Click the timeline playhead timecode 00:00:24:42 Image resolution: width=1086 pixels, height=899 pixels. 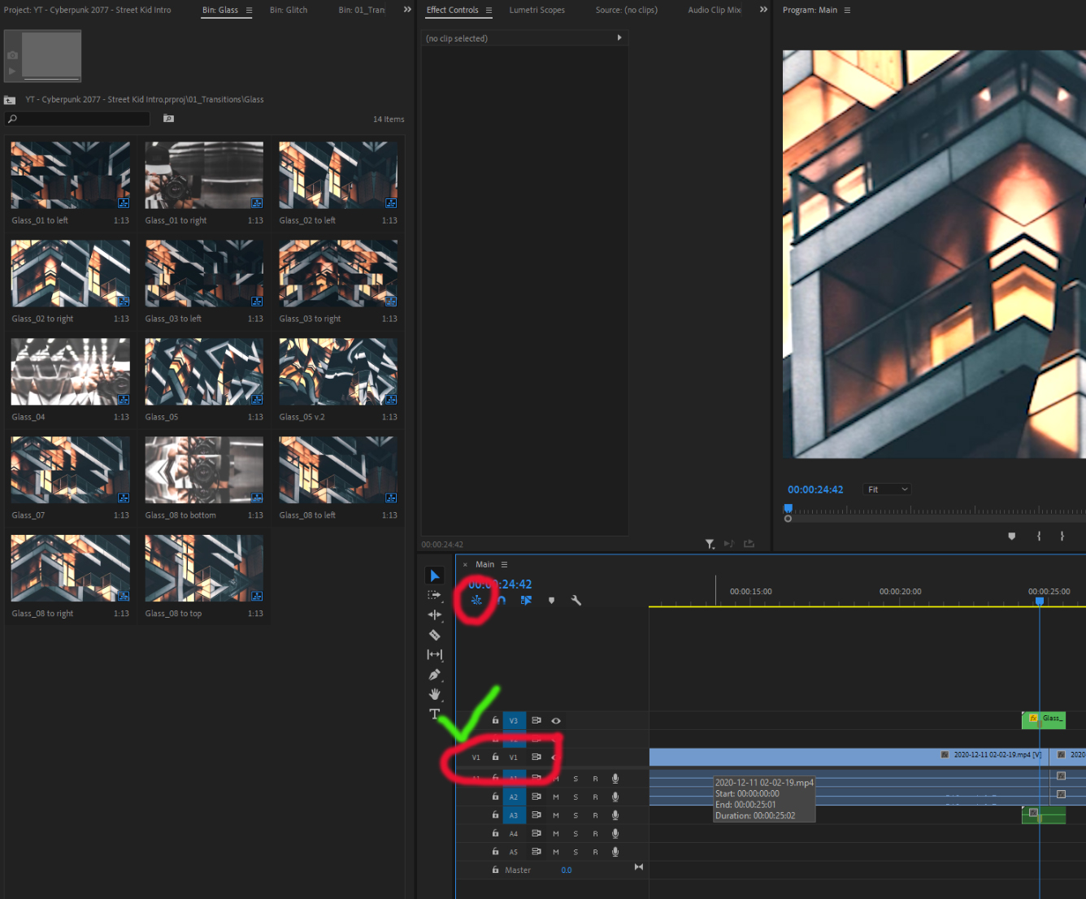coord(501,584)
